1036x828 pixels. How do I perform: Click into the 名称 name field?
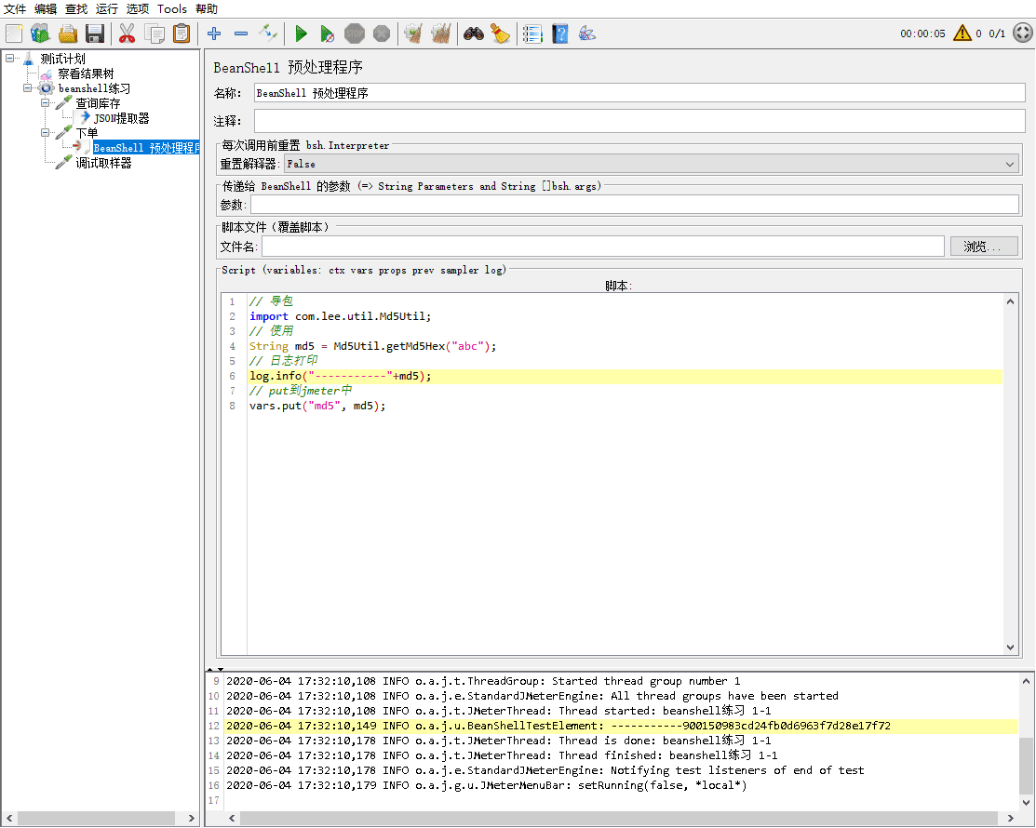pyautogui.click(x=639, y=93)
